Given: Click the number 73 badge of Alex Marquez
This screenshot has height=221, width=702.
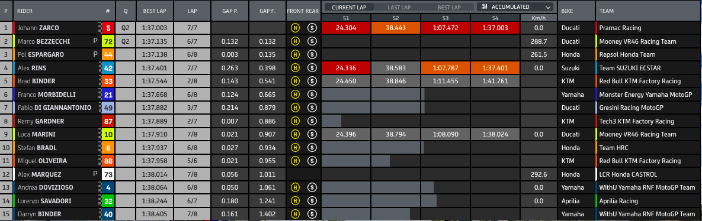Looking at the screenshot, I should 108,174.
